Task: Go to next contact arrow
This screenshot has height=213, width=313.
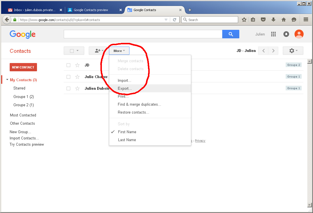Action: (x=273, y=51)
